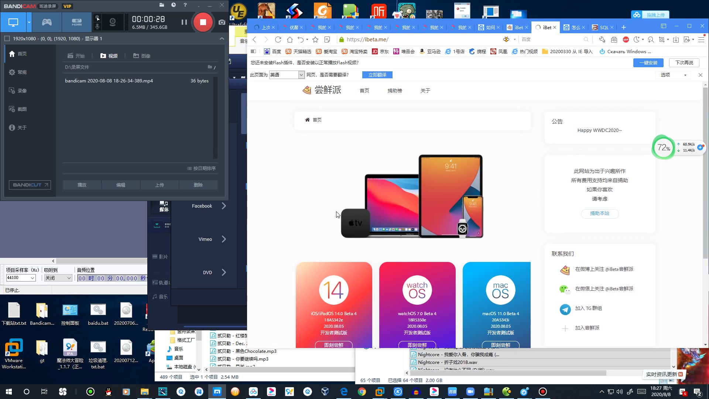709x399 pixels.
Task: Select bandicam 2020-08-08 mp4 file
Action: click(137, 81)
